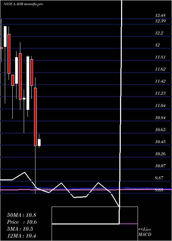Image resolution: width=172 pixels, height=241 pixels.
Task: Click the 10.26 price axis label
Action: pos(160,154)
